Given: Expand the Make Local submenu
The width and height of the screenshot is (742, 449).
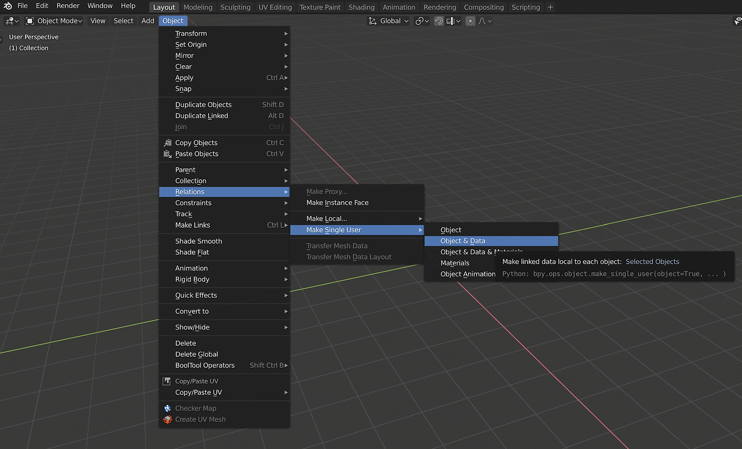Looking at the screenshot, I should coord(357,218).
